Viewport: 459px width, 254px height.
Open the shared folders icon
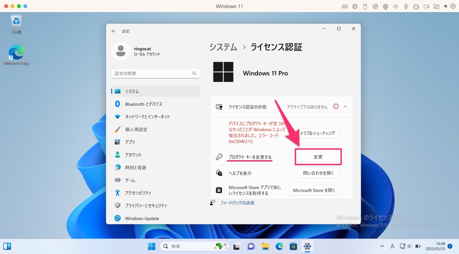[x=437, y=6]
